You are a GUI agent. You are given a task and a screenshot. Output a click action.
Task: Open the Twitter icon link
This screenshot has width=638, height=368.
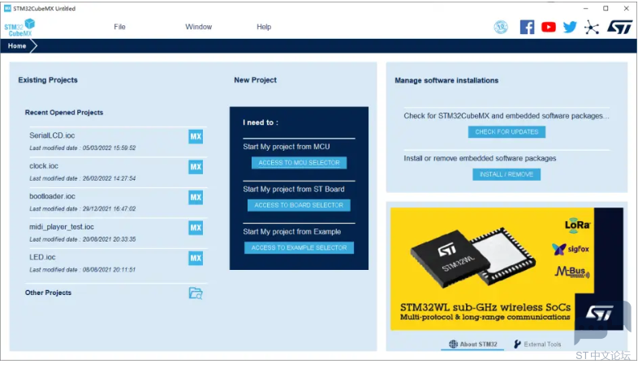[x=570, y=28]
